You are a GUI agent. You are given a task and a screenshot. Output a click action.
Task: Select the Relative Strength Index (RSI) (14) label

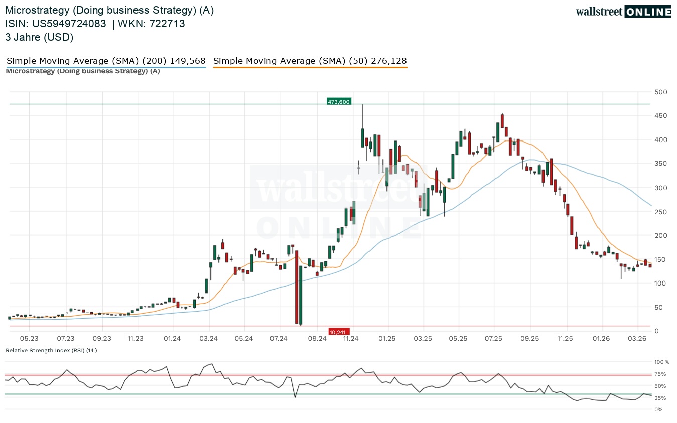[51, 350]
